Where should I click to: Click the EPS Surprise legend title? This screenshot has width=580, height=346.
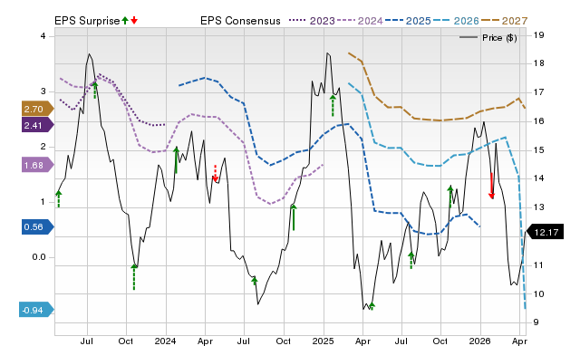pos(87,21)
